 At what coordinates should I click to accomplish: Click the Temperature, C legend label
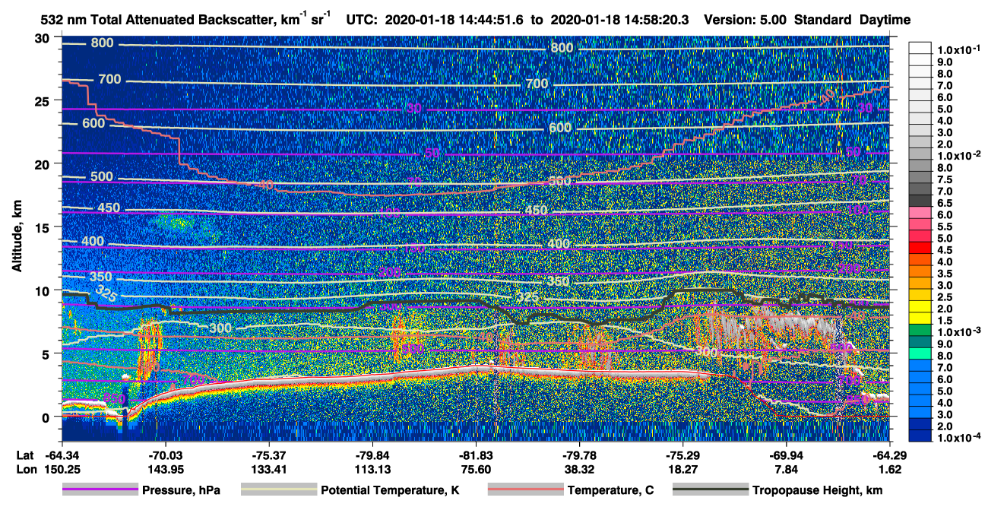610,490
